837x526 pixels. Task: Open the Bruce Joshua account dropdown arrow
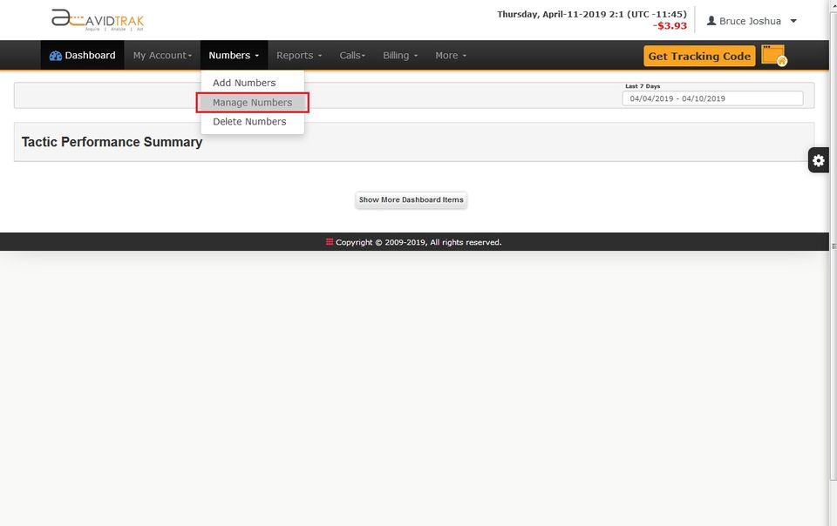(793, 21)
